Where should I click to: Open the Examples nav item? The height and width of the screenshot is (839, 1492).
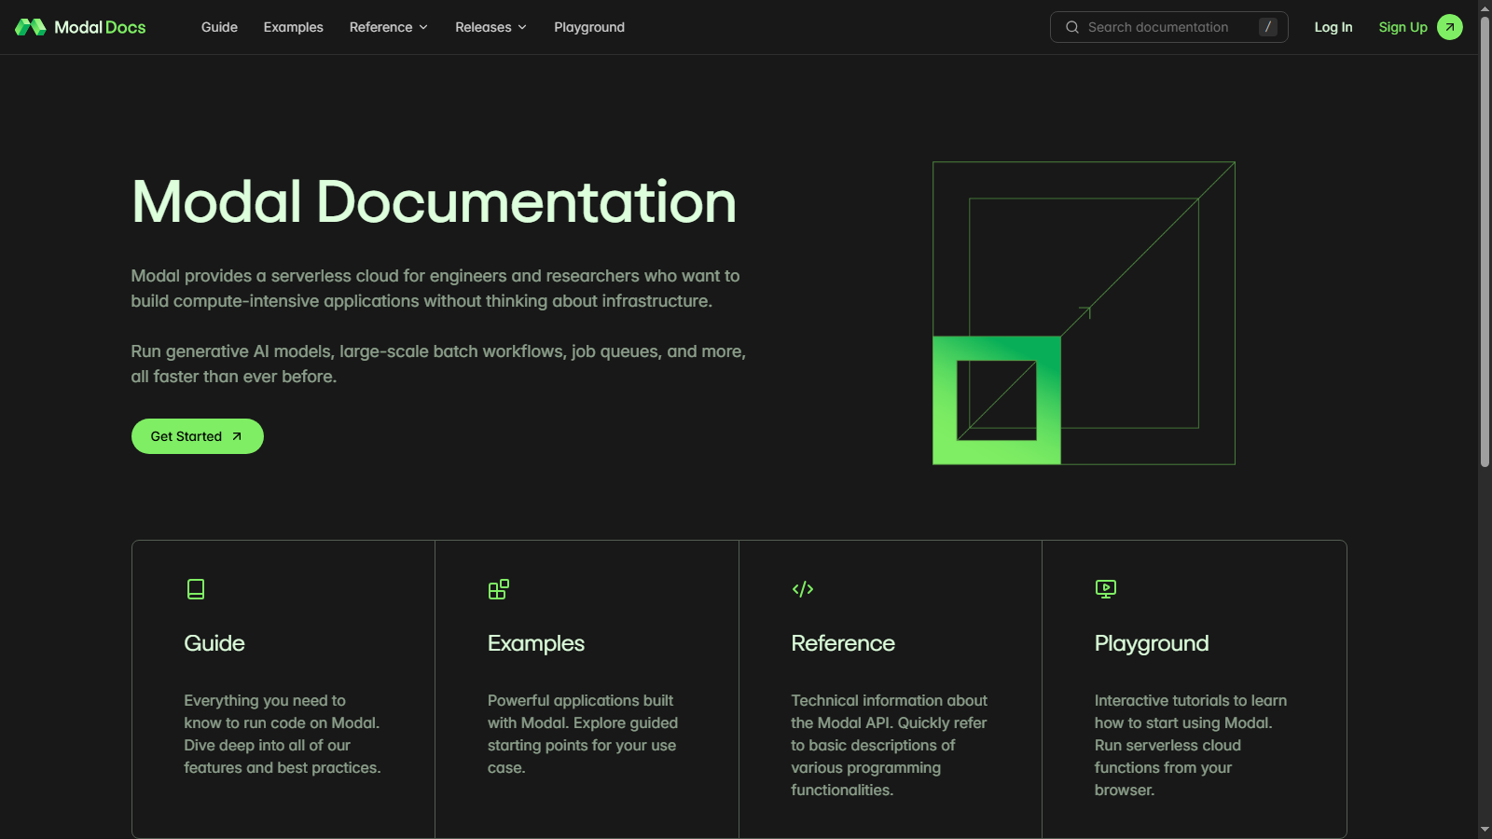pyautogui.click(x=294, y=27)
